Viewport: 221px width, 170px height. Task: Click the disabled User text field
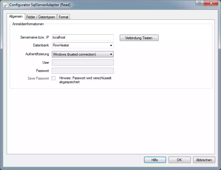coord(82,63)
